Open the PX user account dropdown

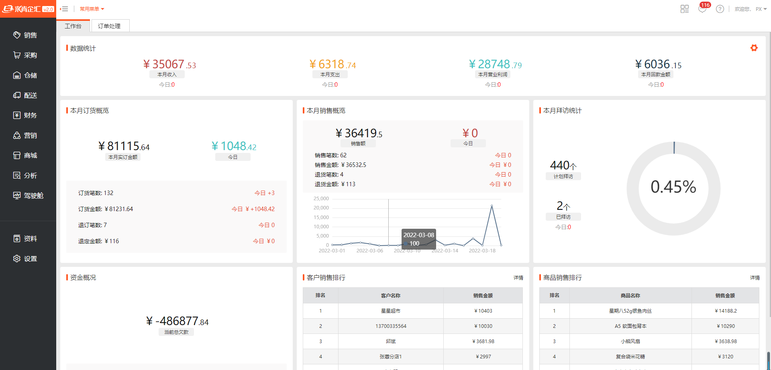coord(761,9)
